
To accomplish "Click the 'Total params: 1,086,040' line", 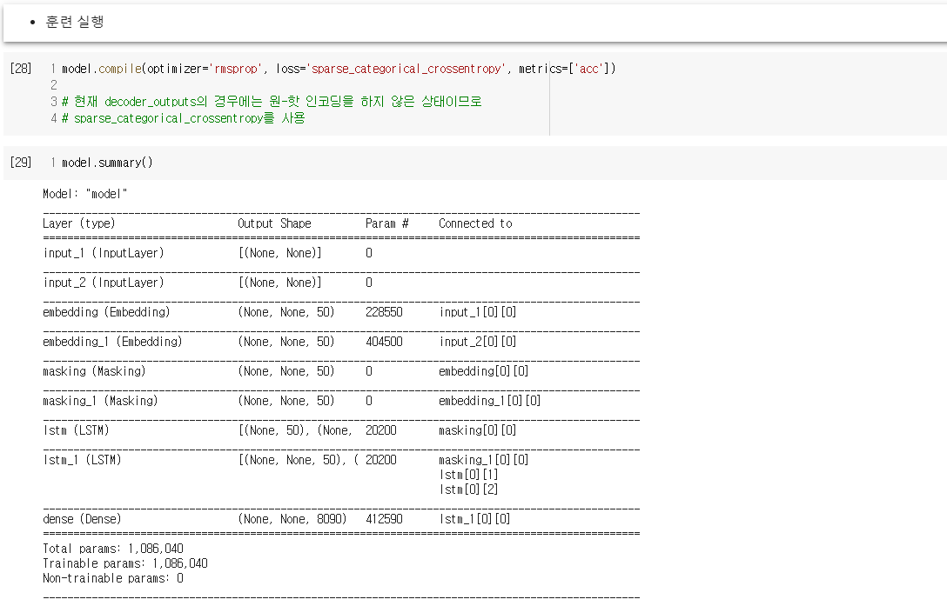I will tap(113, 549).
